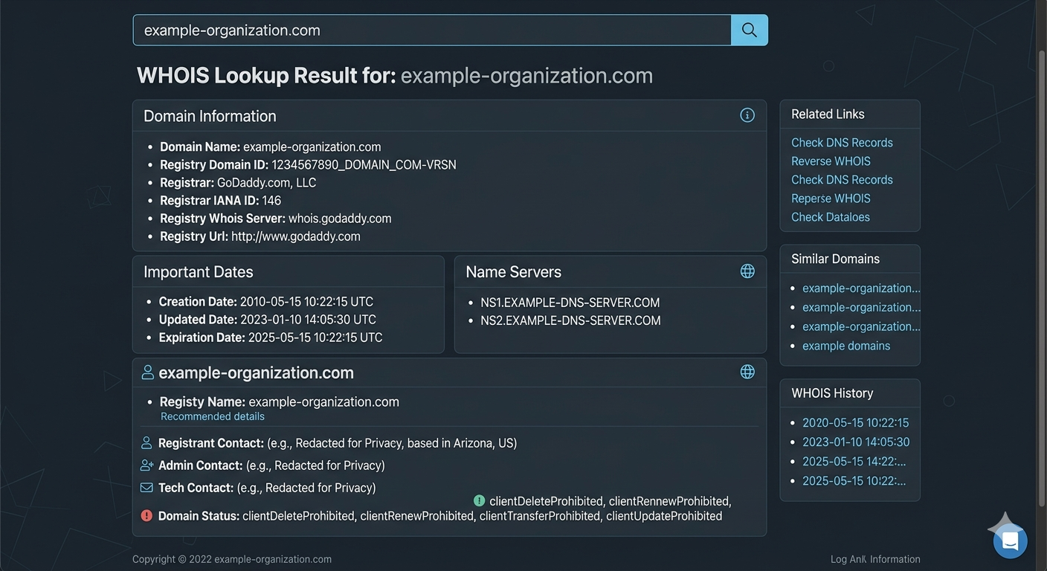Click the Tech Contact envelope icon

(x=146, y=488)
